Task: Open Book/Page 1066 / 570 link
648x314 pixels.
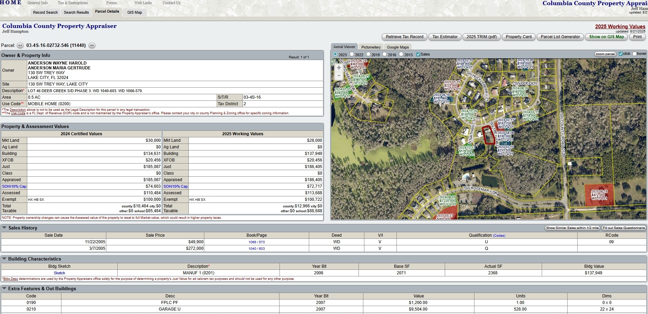Action: (256, 242)
